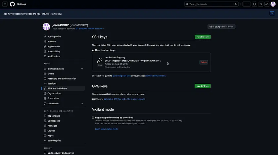The height and width of the screenshot is (155, 278).
Task: Click the Type / to search field
Action: pos(209,4)
